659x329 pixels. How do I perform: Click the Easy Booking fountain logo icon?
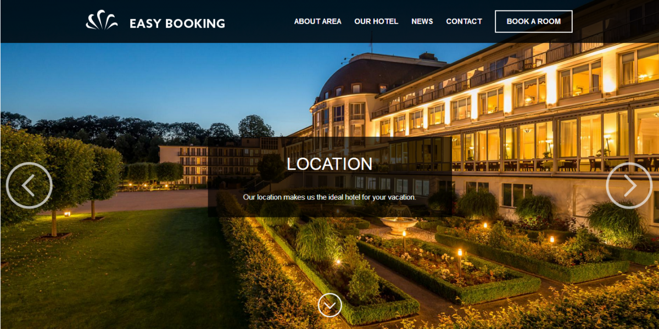[102, 20]
